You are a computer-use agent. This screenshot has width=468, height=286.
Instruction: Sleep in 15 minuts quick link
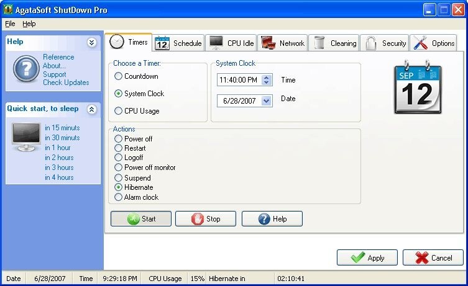(62, 128)
